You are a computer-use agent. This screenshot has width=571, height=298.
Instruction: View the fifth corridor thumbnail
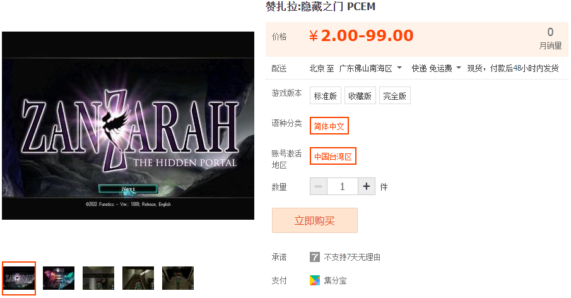point(178,278)
